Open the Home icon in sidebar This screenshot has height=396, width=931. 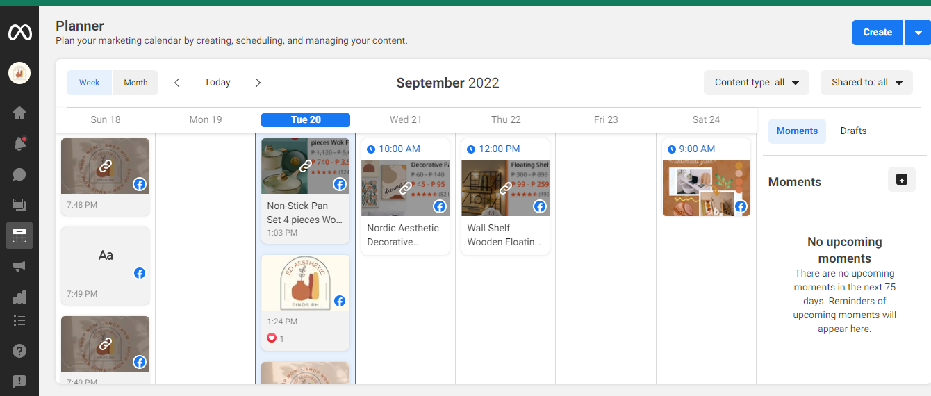(x=19, y=113)
